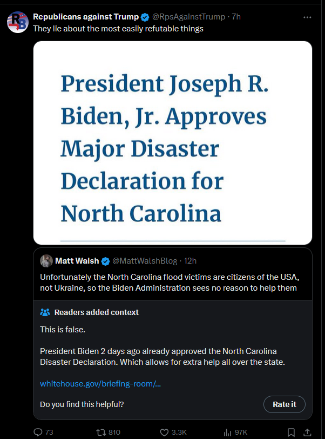The height and width of the screenshot is (439, 325).
Task: Click the Matt Walsh display name
Action: [77, 261]
